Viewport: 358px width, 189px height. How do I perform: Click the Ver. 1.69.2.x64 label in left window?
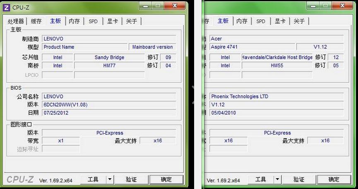(56, 181)
